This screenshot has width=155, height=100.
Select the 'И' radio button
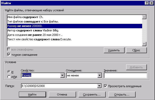9,72
